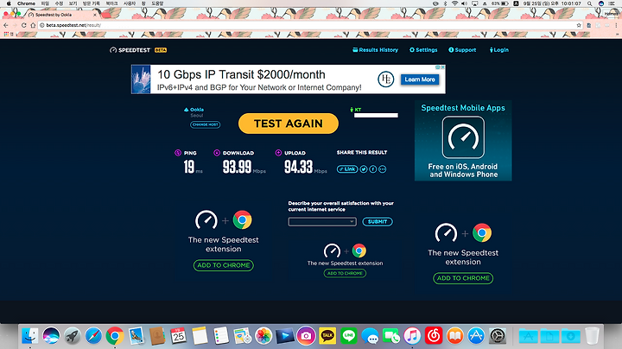Click the volume icon in menu bar
The height and width of the screenshot is (349, 622).
pos(465,3)
